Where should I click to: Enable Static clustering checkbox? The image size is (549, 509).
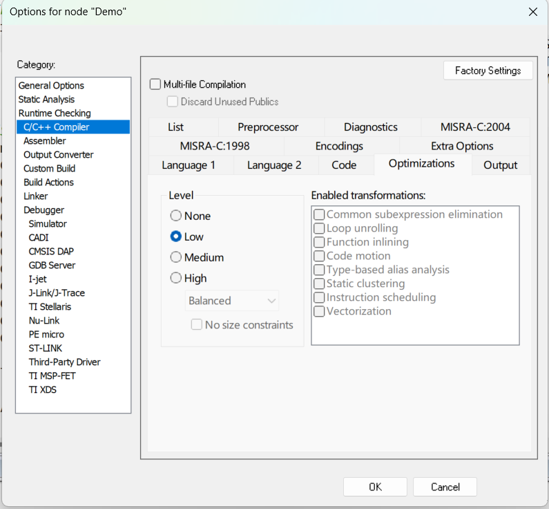319,284
